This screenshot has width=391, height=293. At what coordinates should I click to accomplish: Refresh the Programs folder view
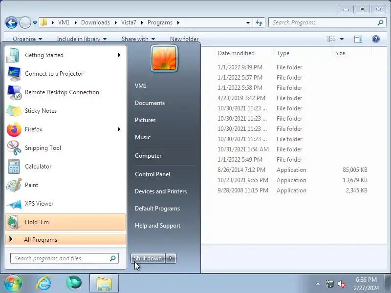coord(259,22)
